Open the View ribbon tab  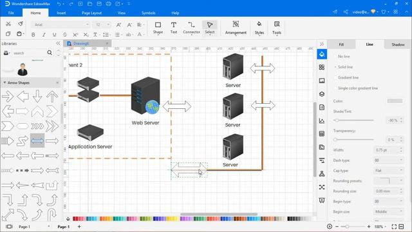(122, 13)
